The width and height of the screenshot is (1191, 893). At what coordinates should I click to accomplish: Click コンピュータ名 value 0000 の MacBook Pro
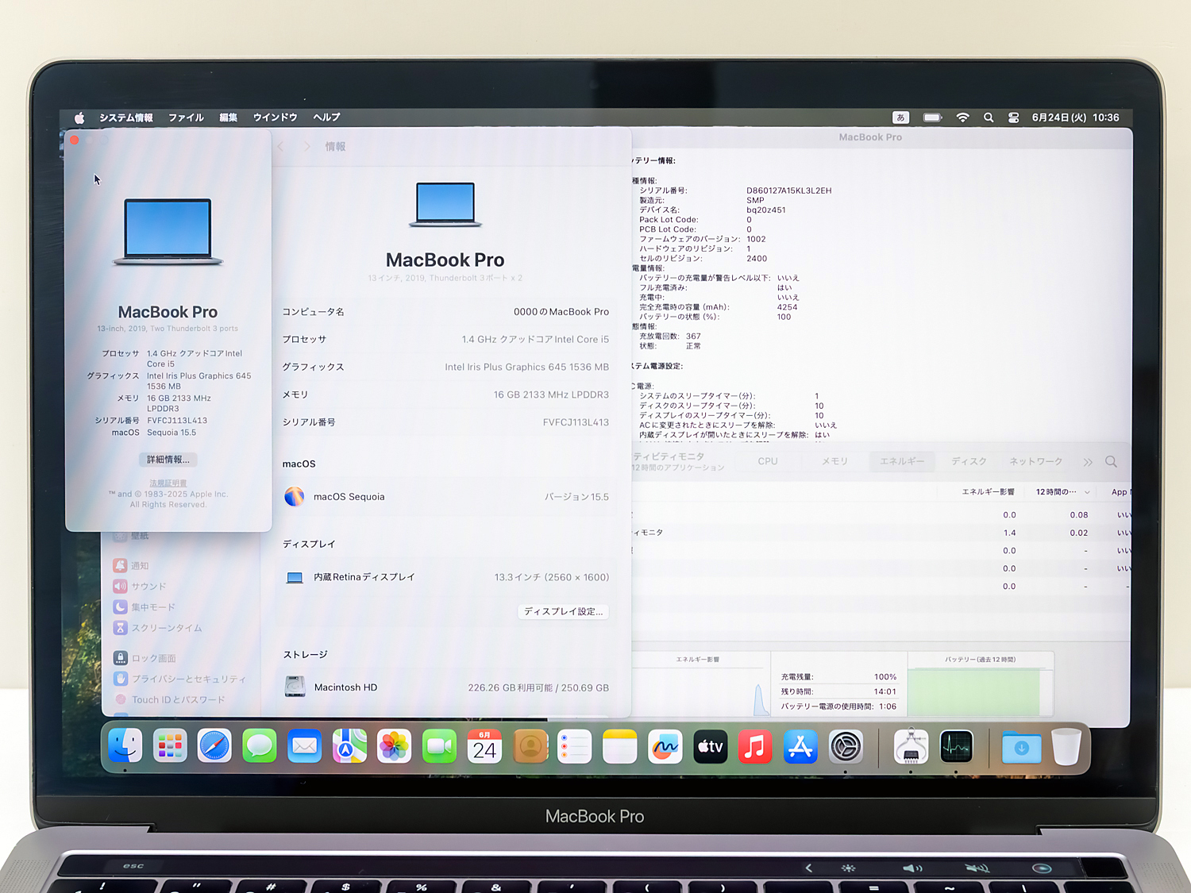(561, 312)
